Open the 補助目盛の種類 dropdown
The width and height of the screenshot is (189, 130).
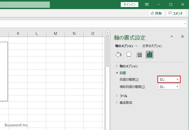click(169, 87)
